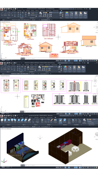Click the Intersect tool in the 3D window
98x174 pixels.
29,120
